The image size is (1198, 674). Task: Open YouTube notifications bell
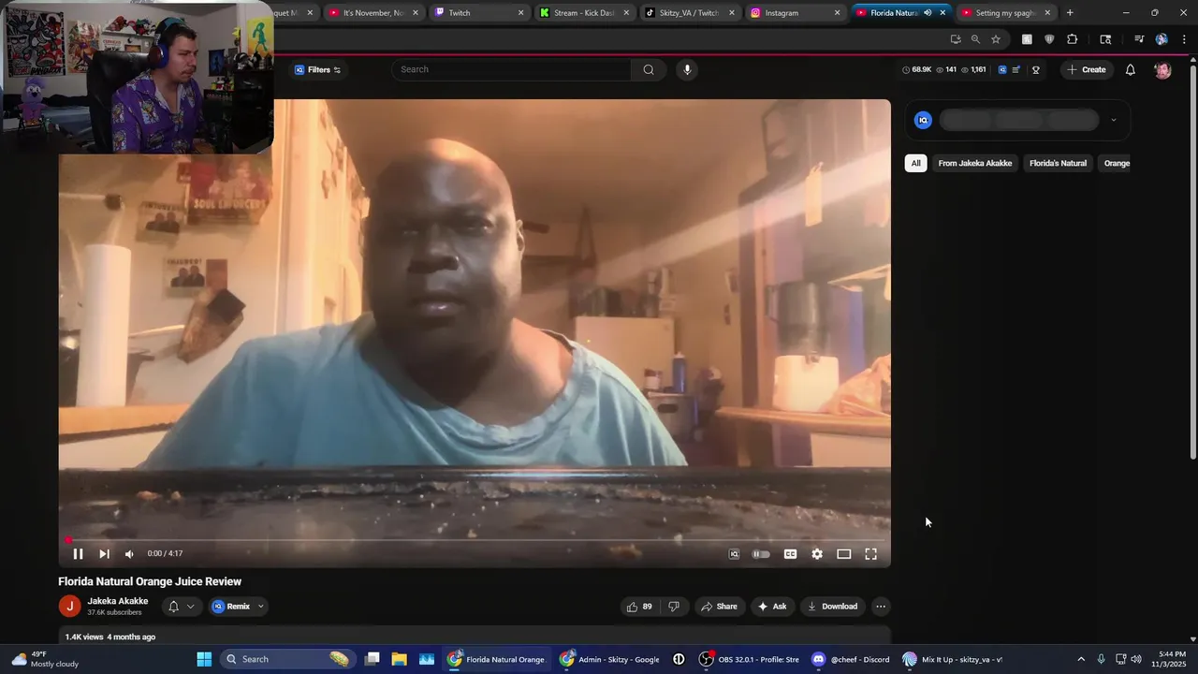1130,69
